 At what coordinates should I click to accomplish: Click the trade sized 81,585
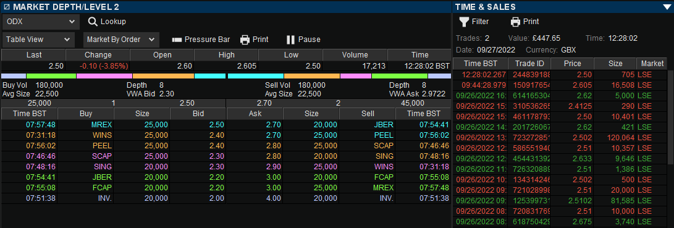[x=559, y=201]
